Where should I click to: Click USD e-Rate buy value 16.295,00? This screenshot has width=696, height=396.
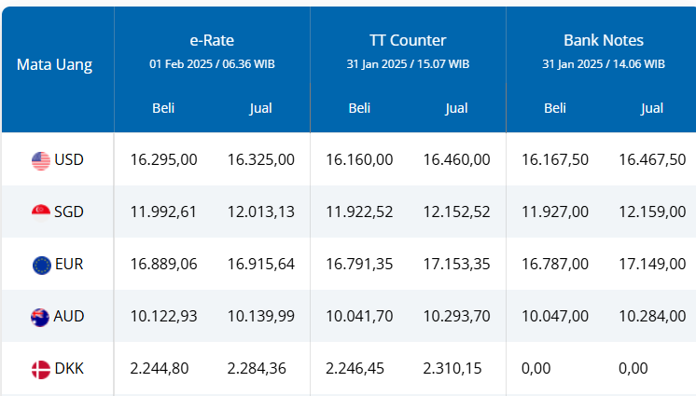[163, 160]
